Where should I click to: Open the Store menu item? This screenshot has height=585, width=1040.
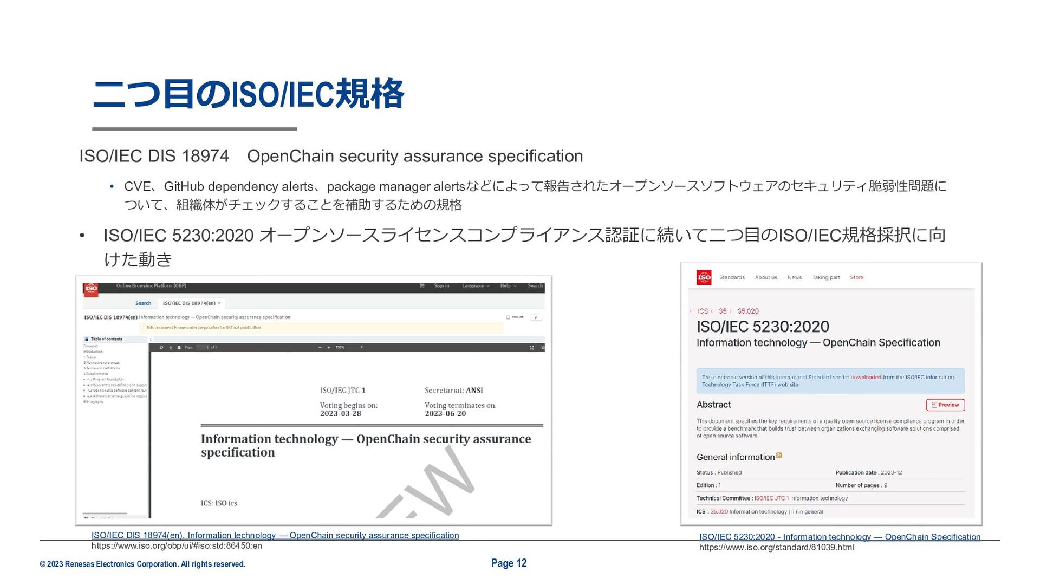(x=856, y=277)
